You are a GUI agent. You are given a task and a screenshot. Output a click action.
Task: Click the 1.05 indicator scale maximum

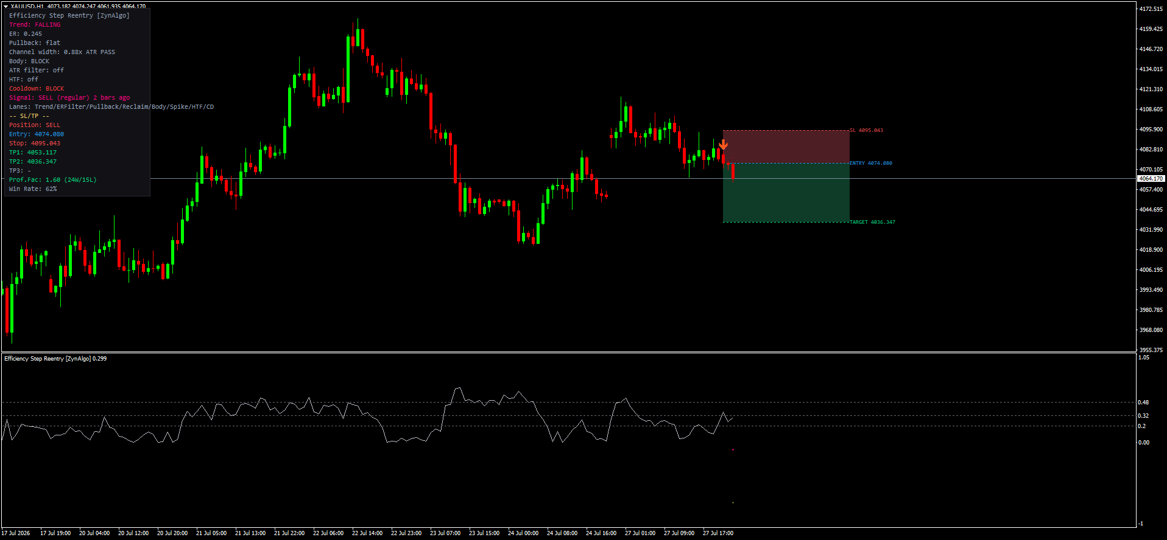(x=1144, y=358)
